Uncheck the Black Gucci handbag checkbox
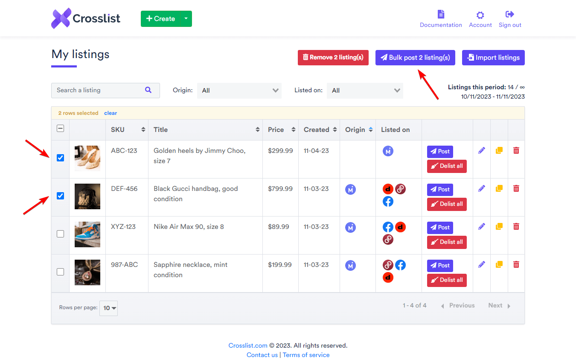Screen dimensions: 576x363 tap(60, 196)
